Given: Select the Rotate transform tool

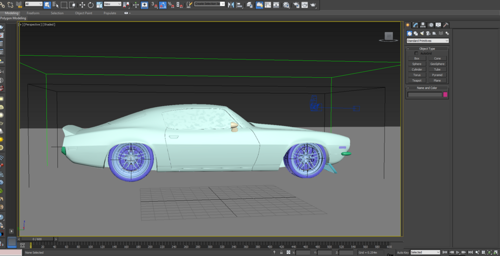Looking at the screenshot, I should click(x=91, y=5).
